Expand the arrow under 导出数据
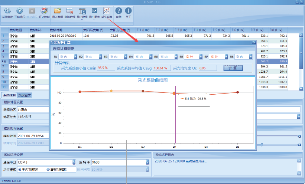 (x=82, y=20)
